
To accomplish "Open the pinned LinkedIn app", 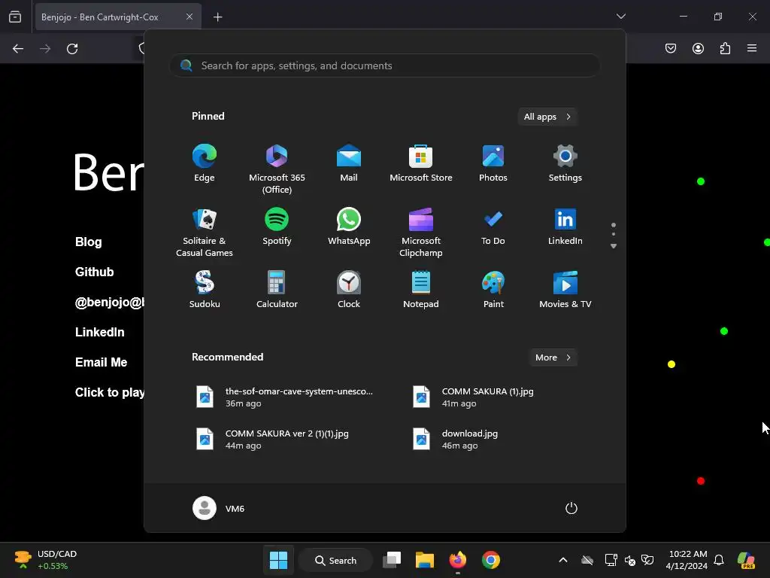I will [x=565, y=226].
